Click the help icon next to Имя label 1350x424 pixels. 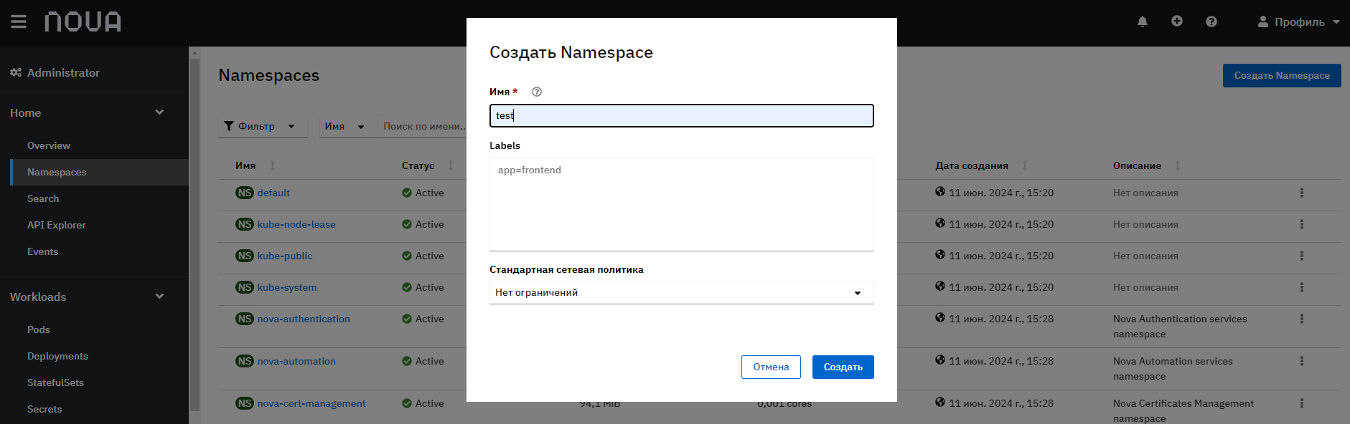click(537, 92)
